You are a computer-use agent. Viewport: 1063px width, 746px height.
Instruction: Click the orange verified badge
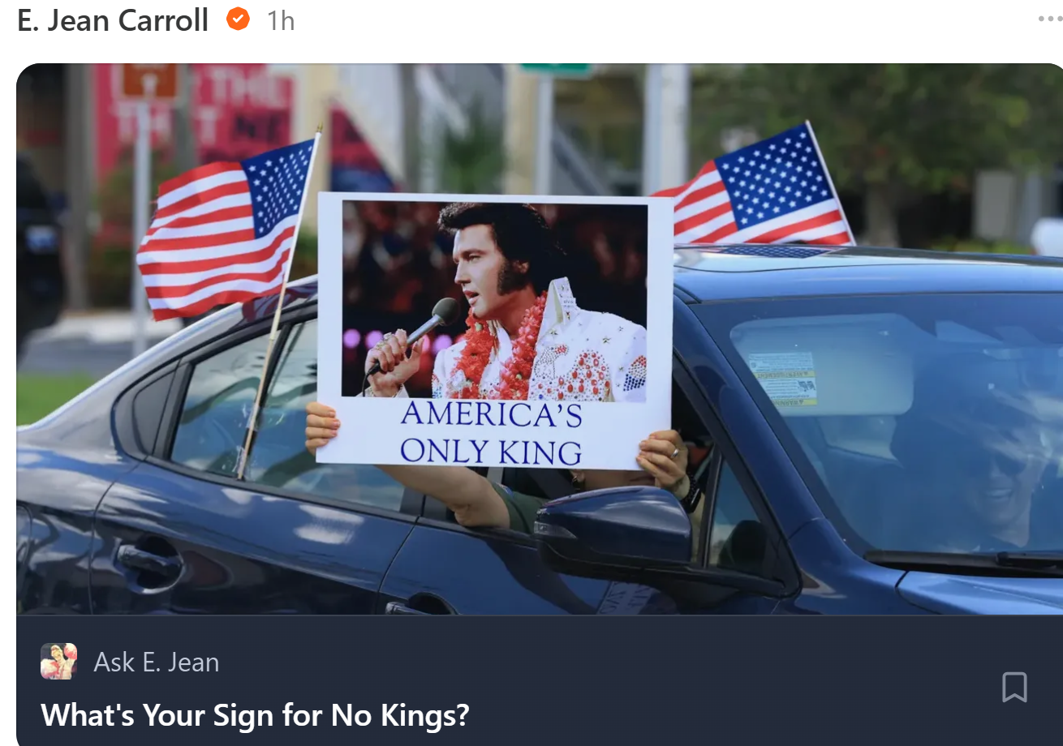238,19
